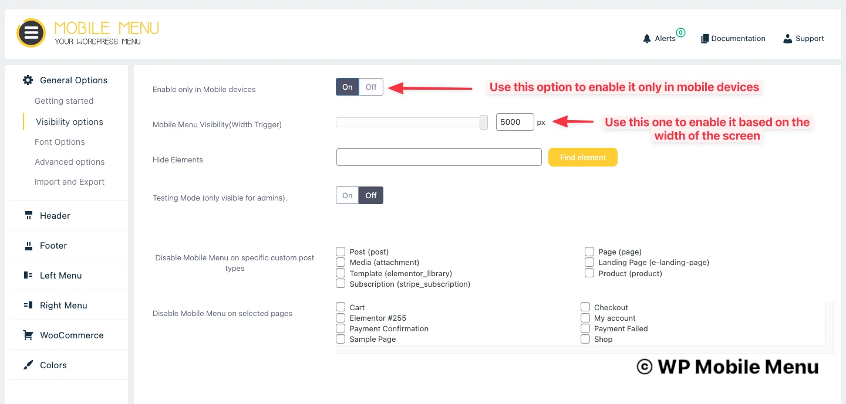Click the Documentation book icon
The width and height of the screenshot is (846, 404).
(x=705, y=39)
